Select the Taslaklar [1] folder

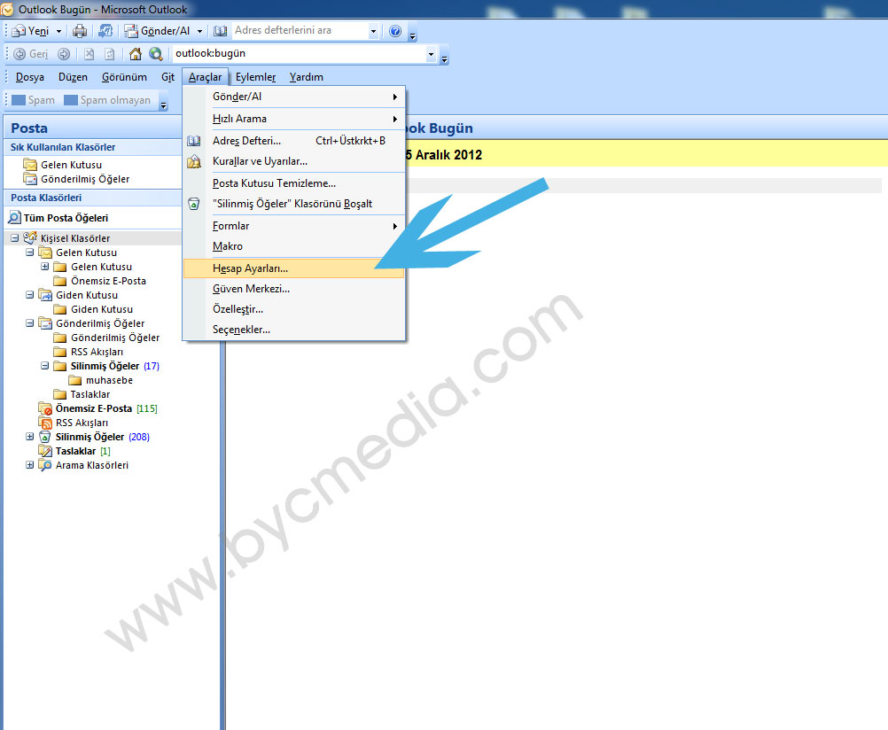pyautogui.click(x=74, y=451)
